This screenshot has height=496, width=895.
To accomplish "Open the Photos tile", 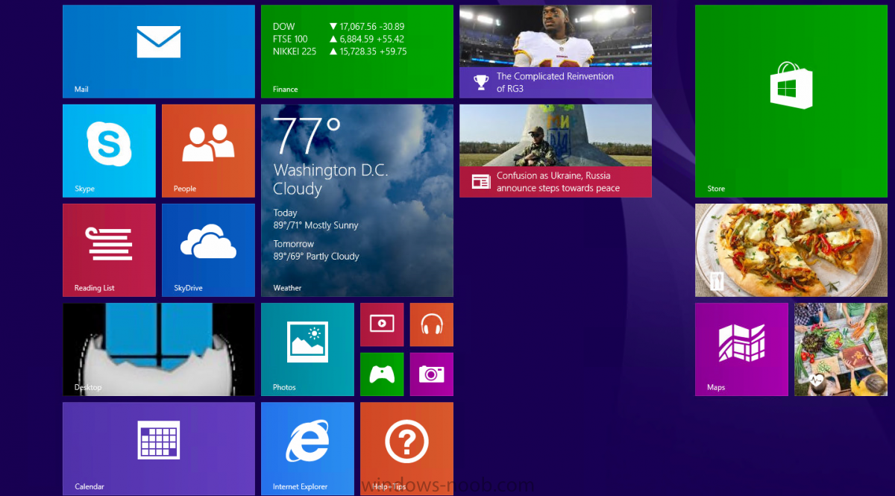I will 307,349.
